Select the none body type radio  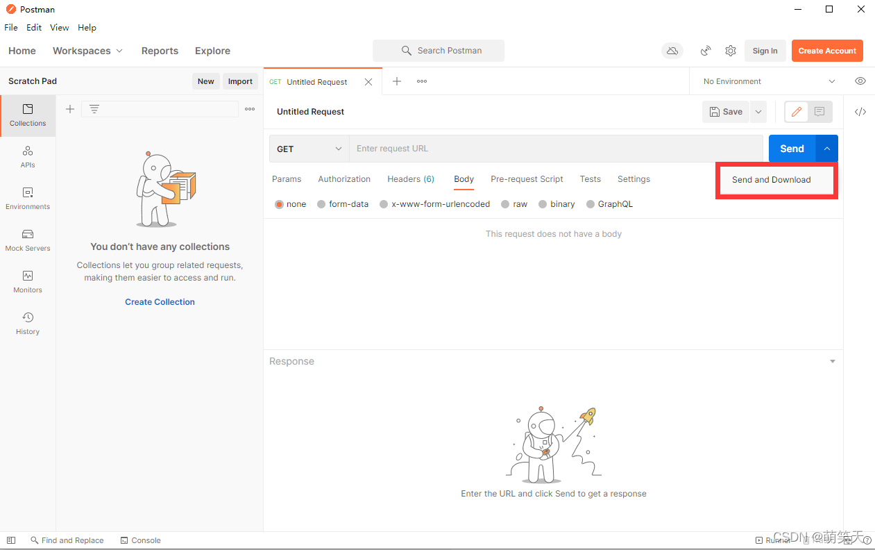tap(280, 204)
